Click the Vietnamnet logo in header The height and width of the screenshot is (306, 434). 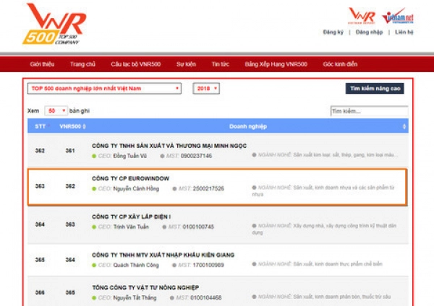[x=398, y=17]
